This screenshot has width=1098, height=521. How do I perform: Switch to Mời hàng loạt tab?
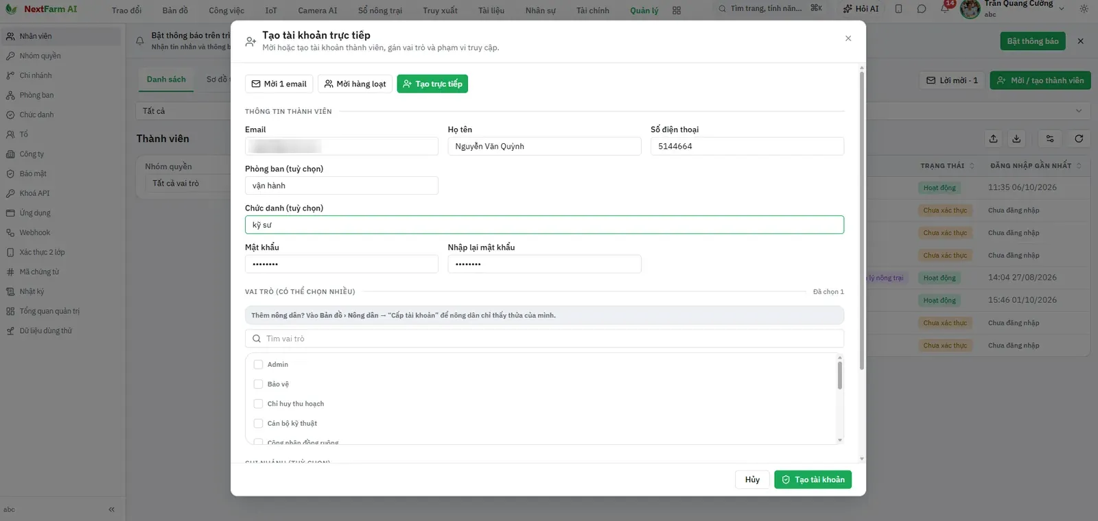tap(355, 84)
